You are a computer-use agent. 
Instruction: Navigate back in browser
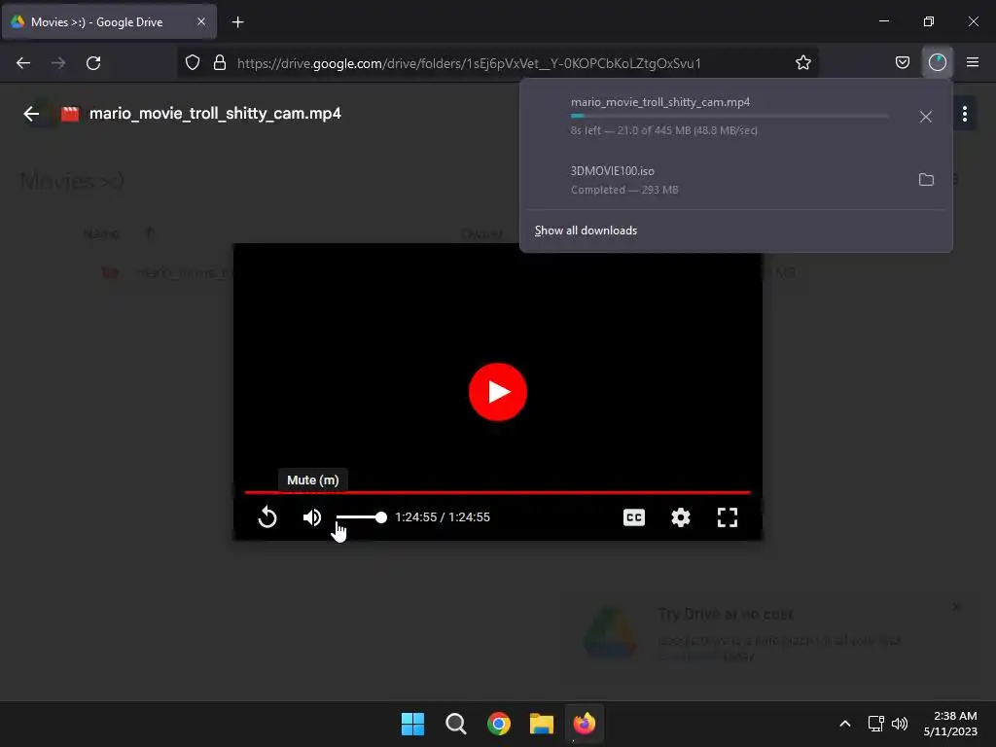[23, 63]
